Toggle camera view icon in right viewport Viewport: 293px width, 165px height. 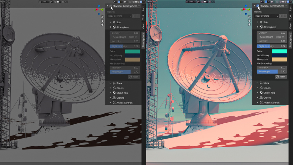pos(249,24)
